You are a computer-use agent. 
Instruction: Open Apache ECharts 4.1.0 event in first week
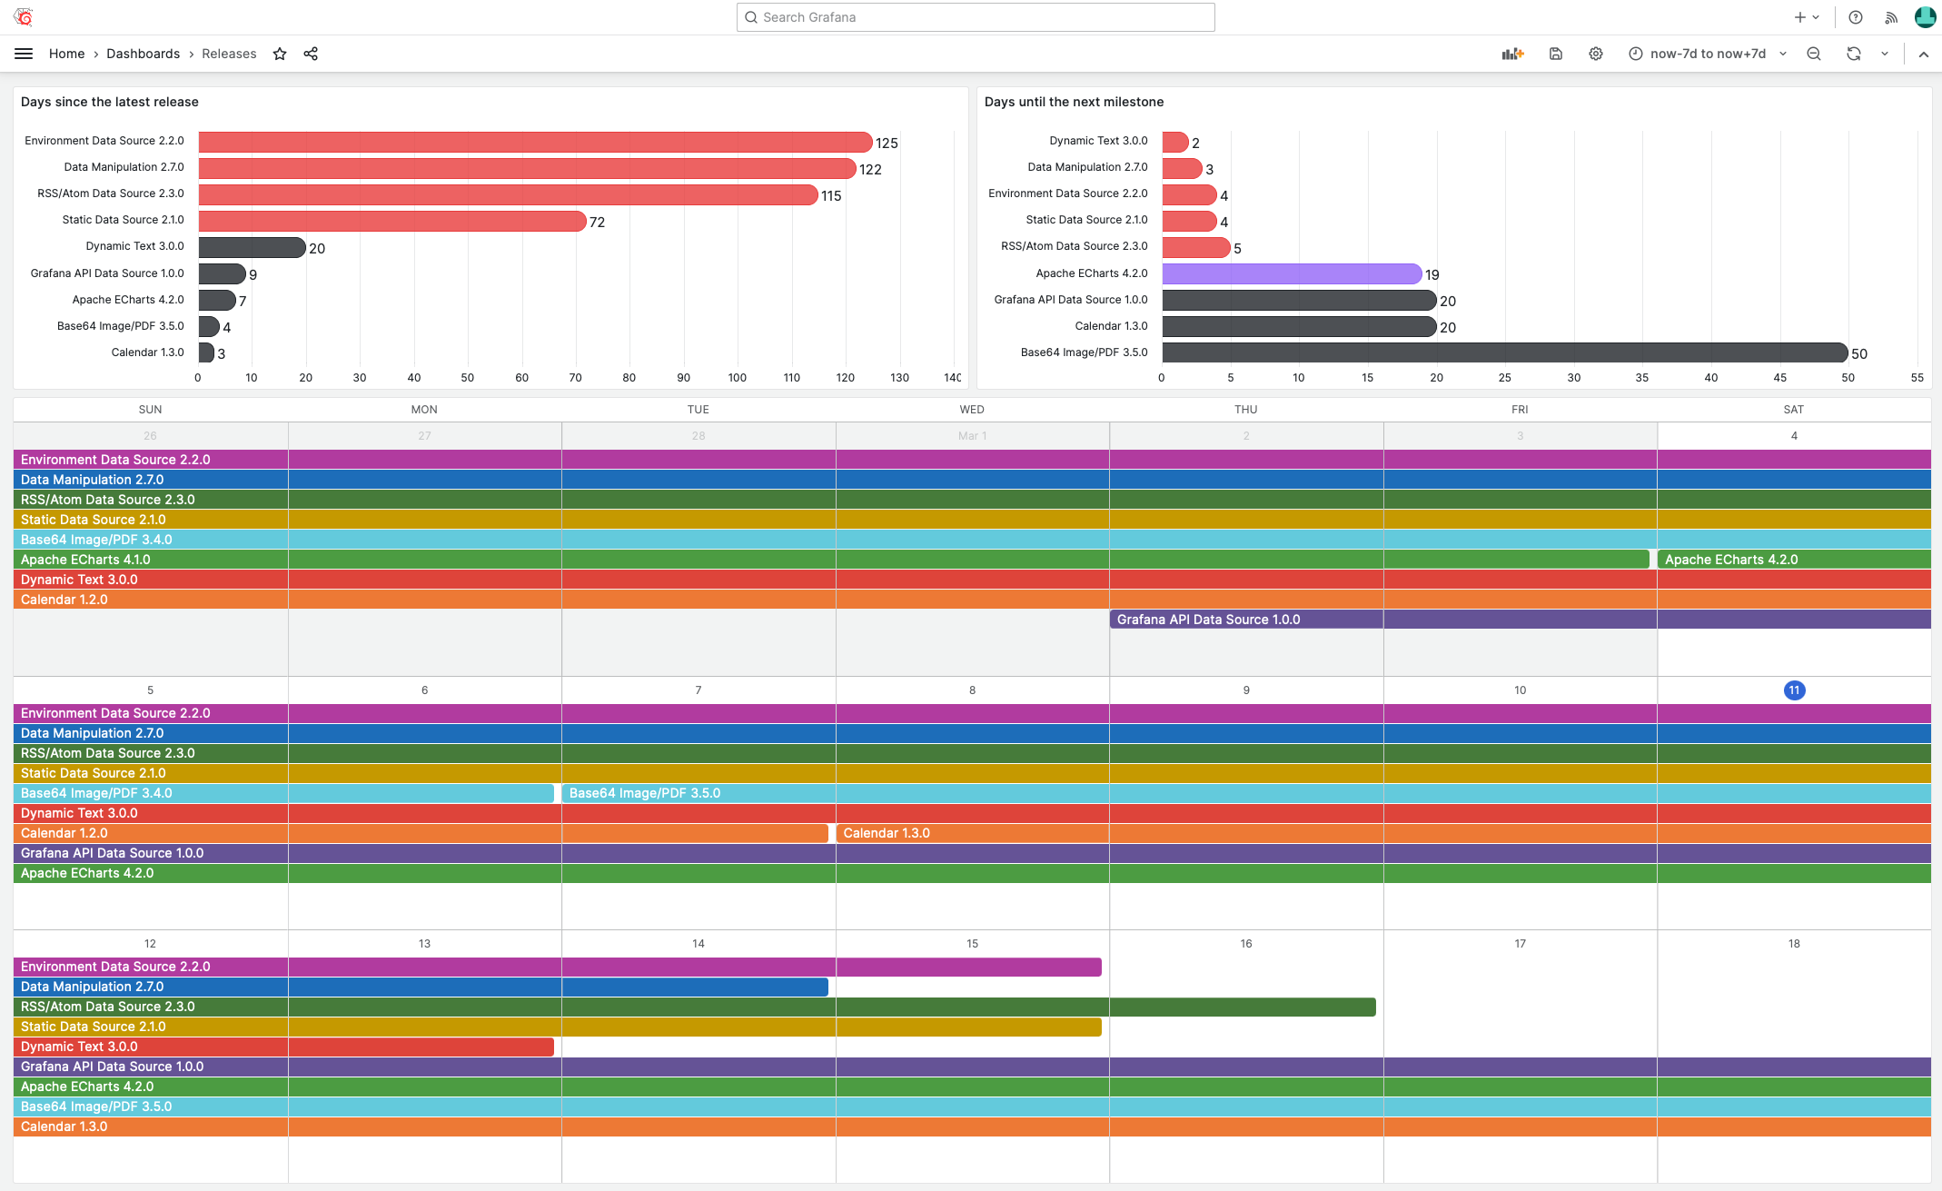[831, 560]
